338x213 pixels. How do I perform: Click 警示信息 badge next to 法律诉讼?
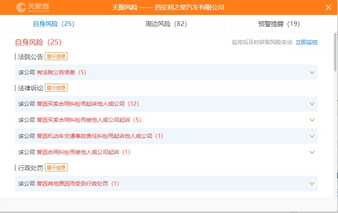coord(56,88)
